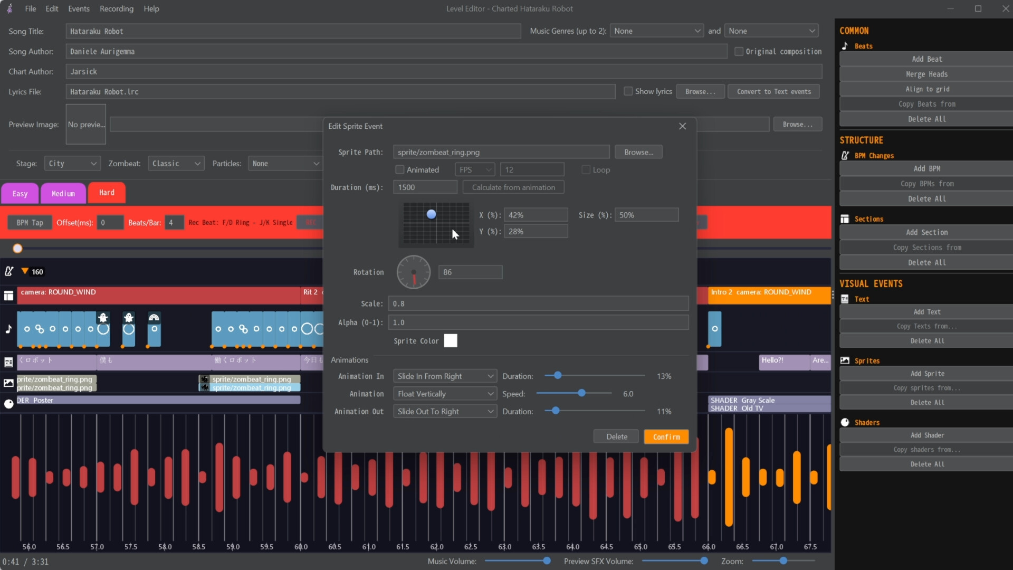Open the File menu

31,9
